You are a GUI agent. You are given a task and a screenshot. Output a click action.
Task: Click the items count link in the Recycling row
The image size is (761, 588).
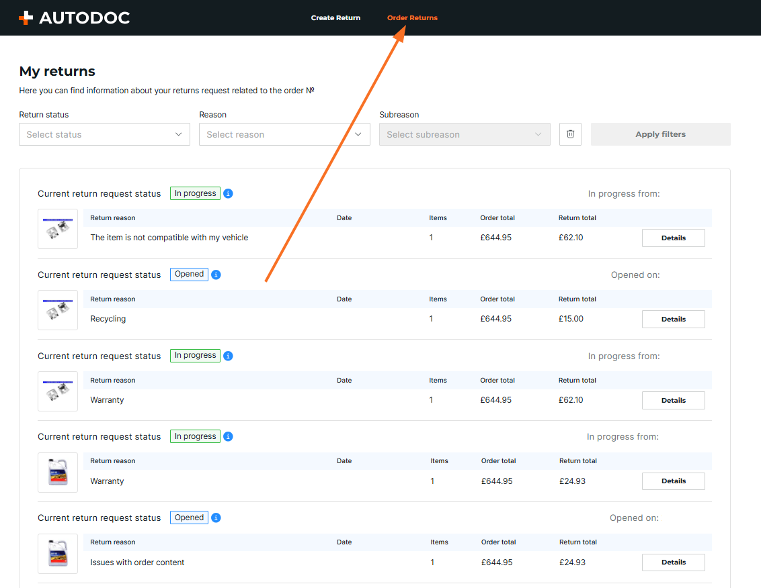click(x=431, y=319)
